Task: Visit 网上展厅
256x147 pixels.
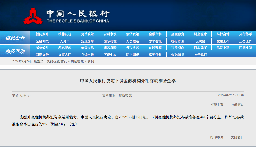Action: pos(200,48)
